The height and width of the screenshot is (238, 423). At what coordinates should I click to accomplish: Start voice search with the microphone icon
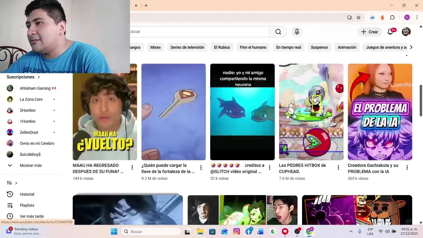coord(297,32)
